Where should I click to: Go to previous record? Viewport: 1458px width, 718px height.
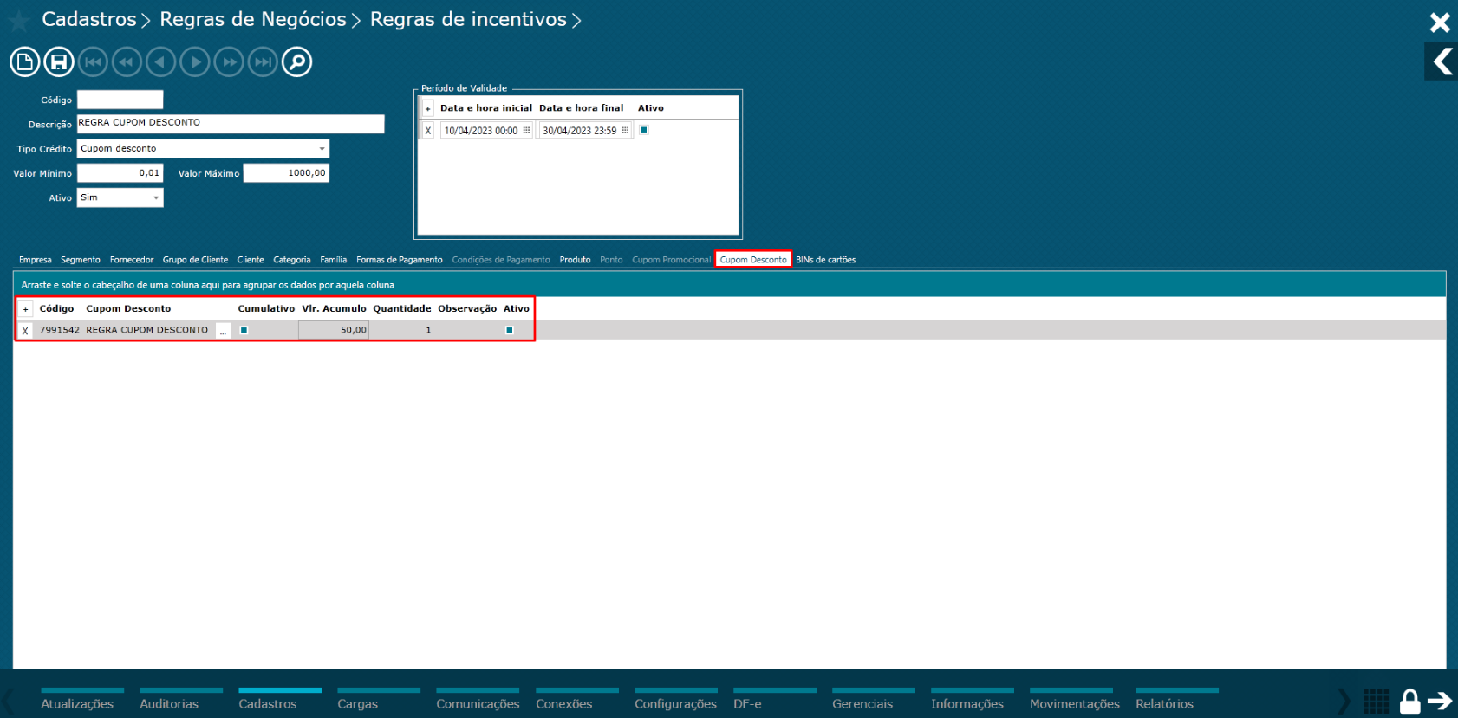pos(161,61)
